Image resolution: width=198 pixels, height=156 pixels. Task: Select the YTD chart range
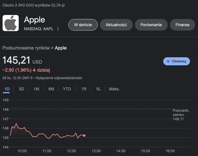67,89
